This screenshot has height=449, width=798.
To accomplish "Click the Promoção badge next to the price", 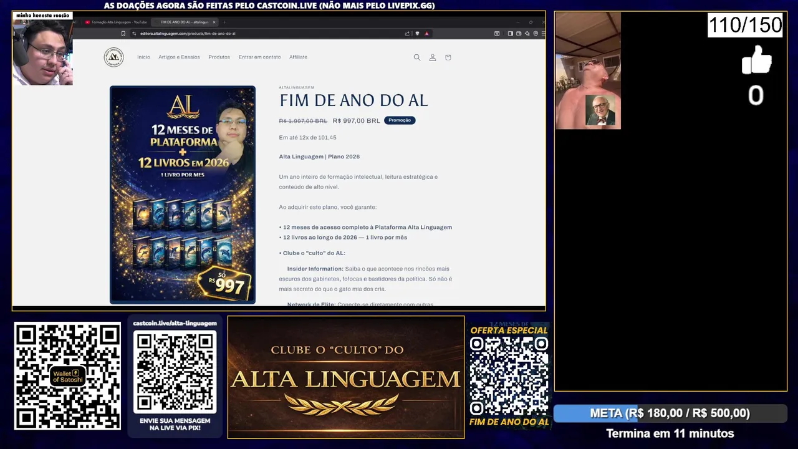I will [x=400, y=120].
